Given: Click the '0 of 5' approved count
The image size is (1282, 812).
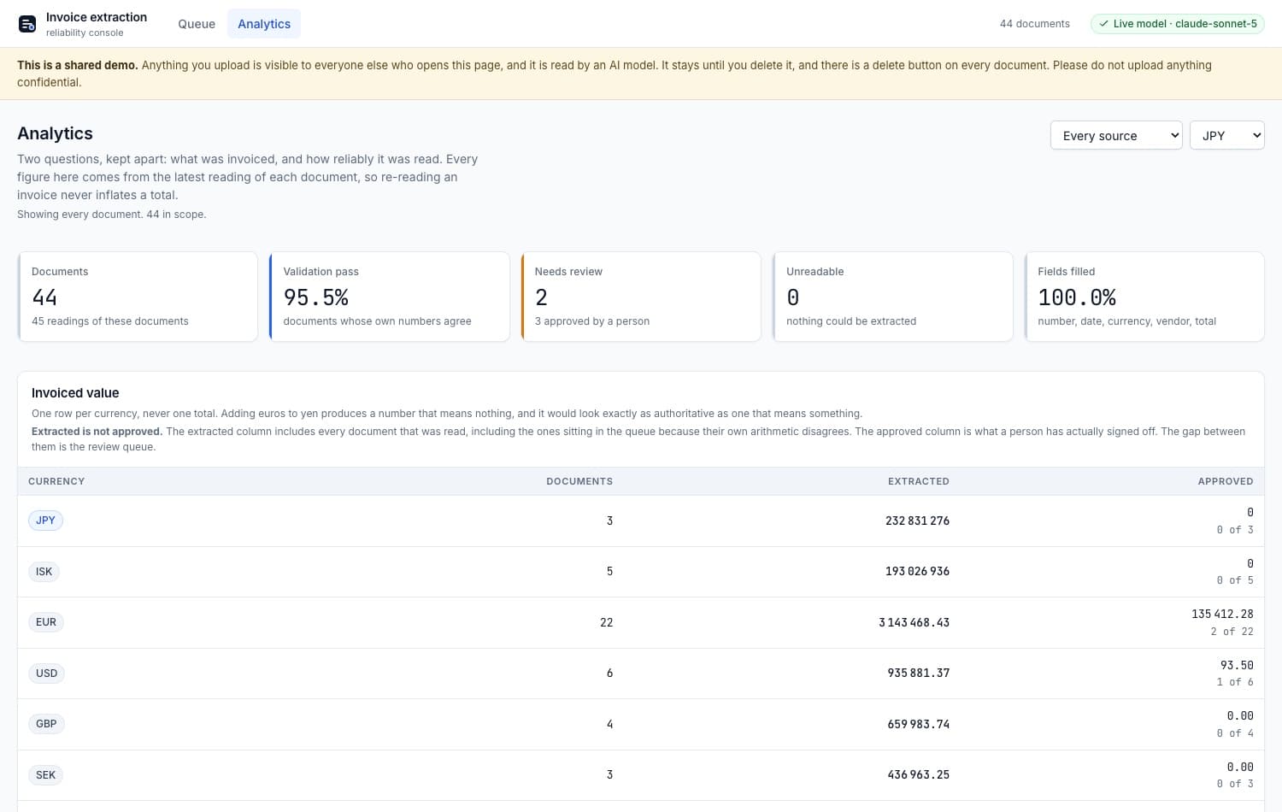Looking at the screenshot, I should (x=1235, y=580).
